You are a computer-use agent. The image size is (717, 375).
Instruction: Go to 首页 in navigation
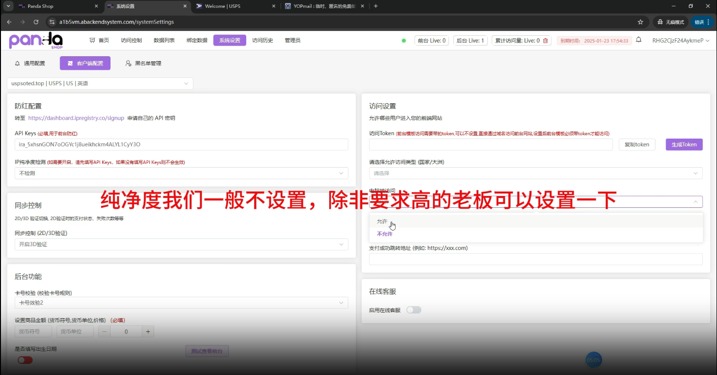click(99, 41)
